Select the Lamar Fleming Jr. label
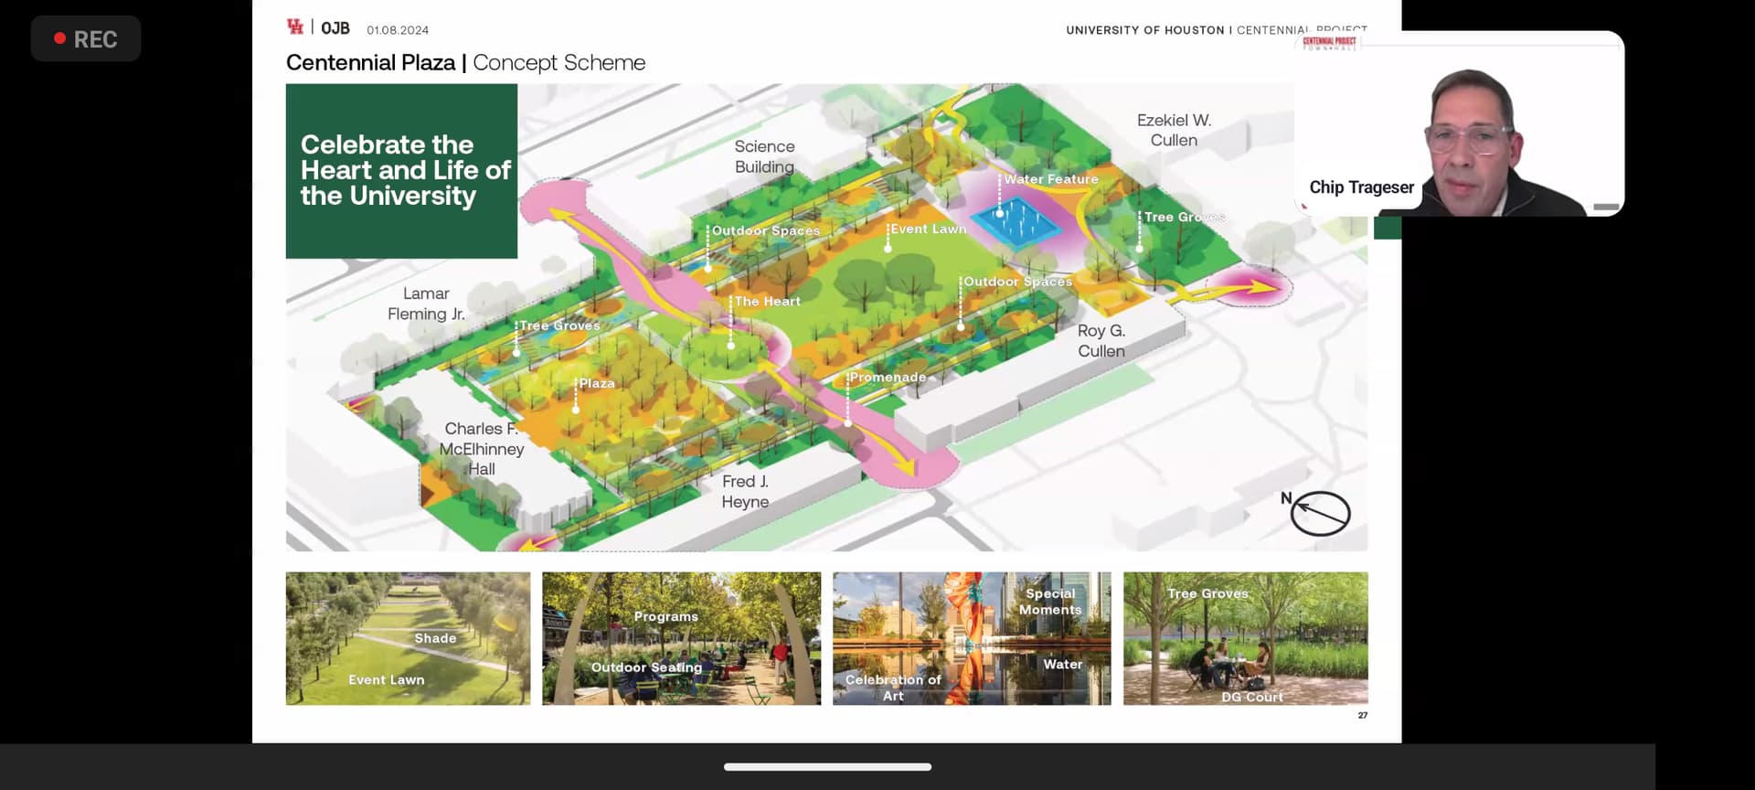This screenshot has height=790, width=1755. [x=426, y=304]
